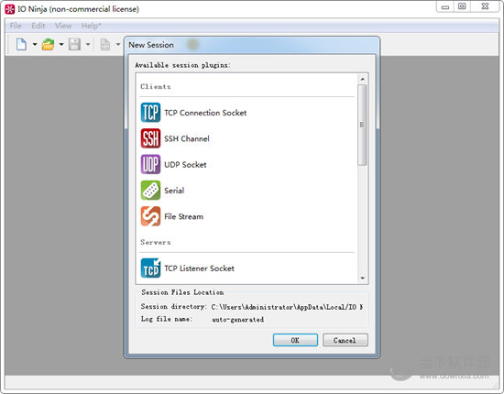Open the View menu

(x=63, y=26)
